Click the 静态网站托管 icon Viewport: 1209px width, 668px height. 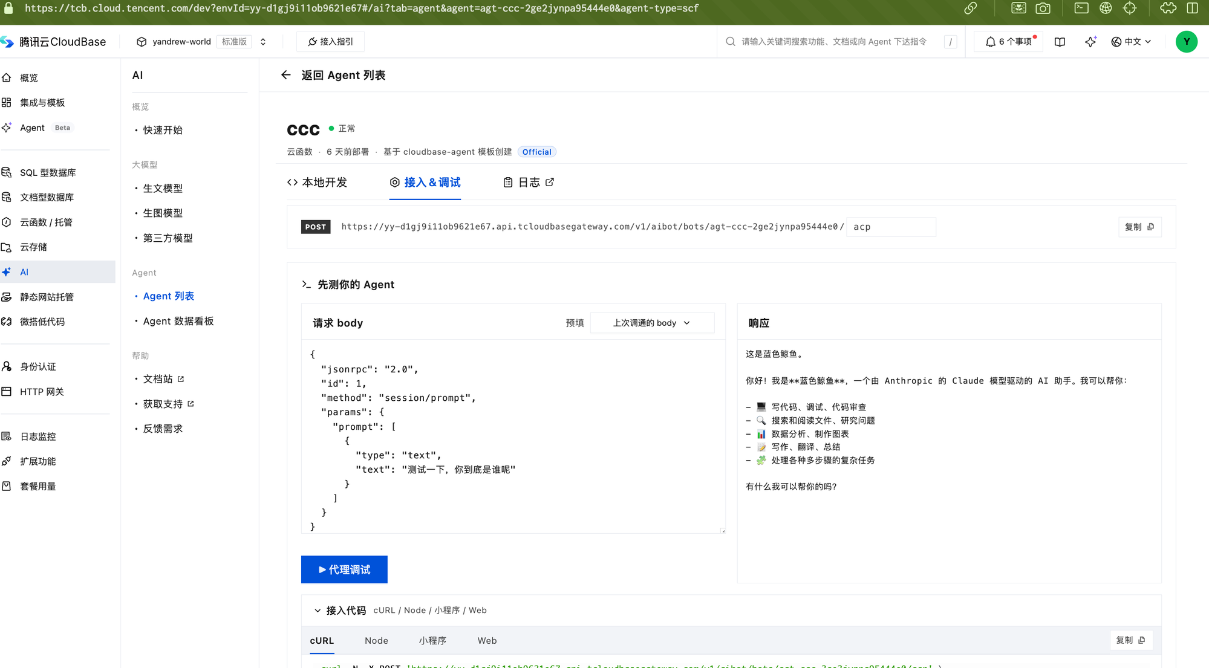tap(7, 297)
